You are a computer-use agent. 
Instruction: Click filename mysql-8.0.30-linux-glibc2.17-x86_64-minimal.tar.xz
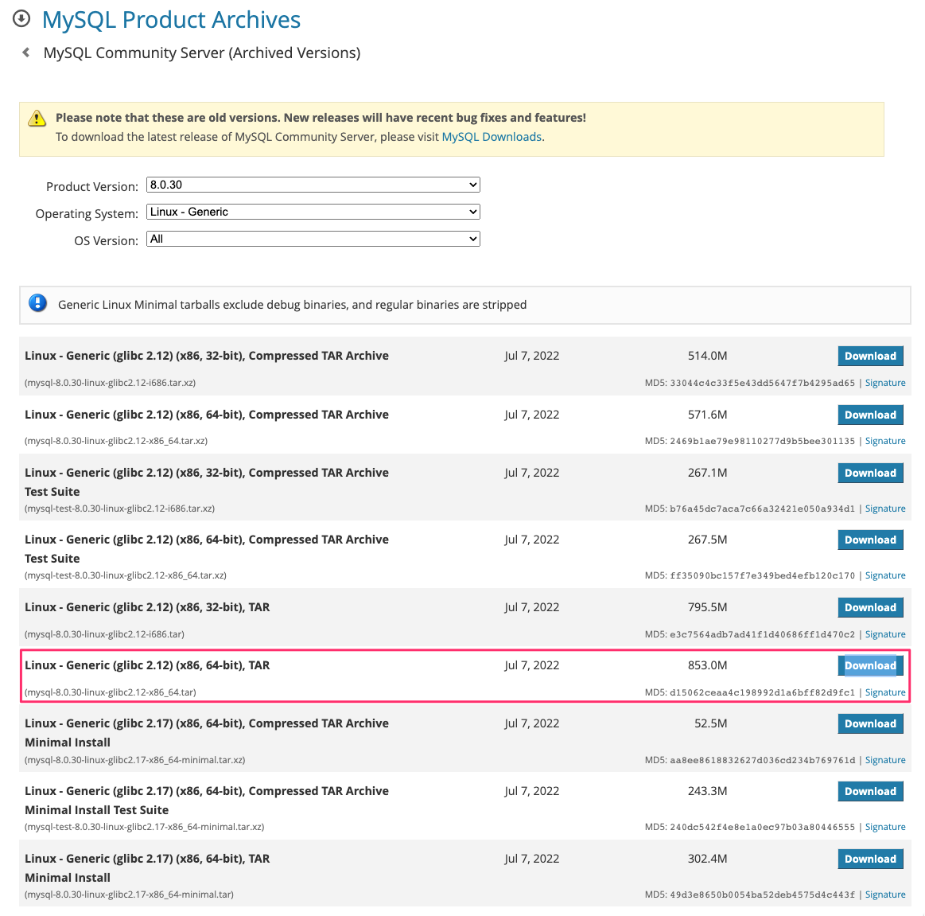click(135, 760)
